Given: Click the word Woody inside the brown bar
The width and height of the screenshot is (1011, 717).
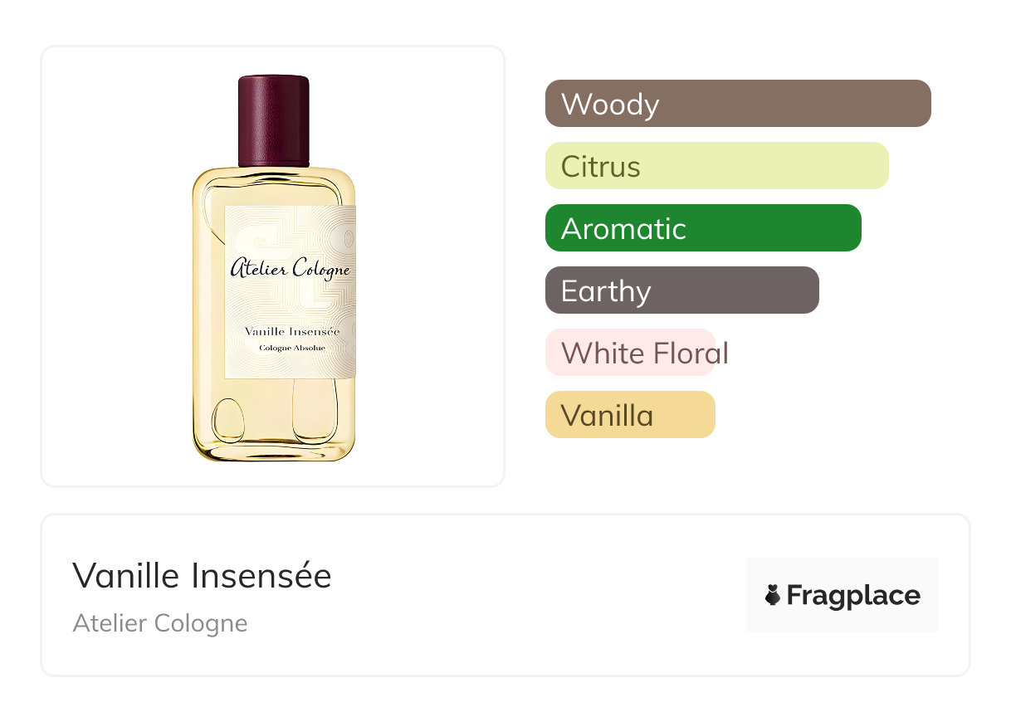Looking at the screenshot, I should click(x=610, y=105).
